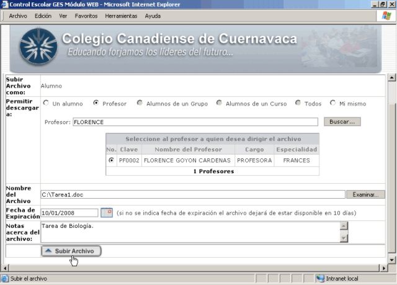Click the Subir Archivo button

pos(71,251)
